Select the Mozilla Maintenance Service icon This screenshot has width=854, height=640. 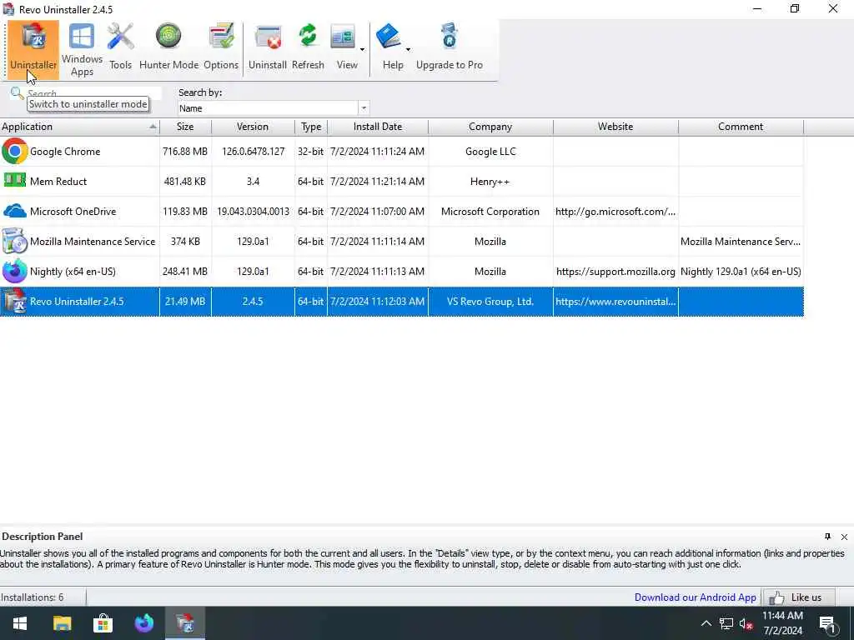15,241
